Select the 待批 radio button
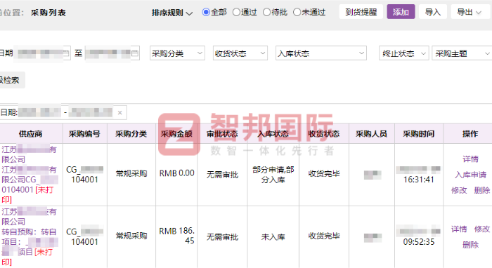The image size is (492, 268). pyautogui.click(x=266, y=12)
